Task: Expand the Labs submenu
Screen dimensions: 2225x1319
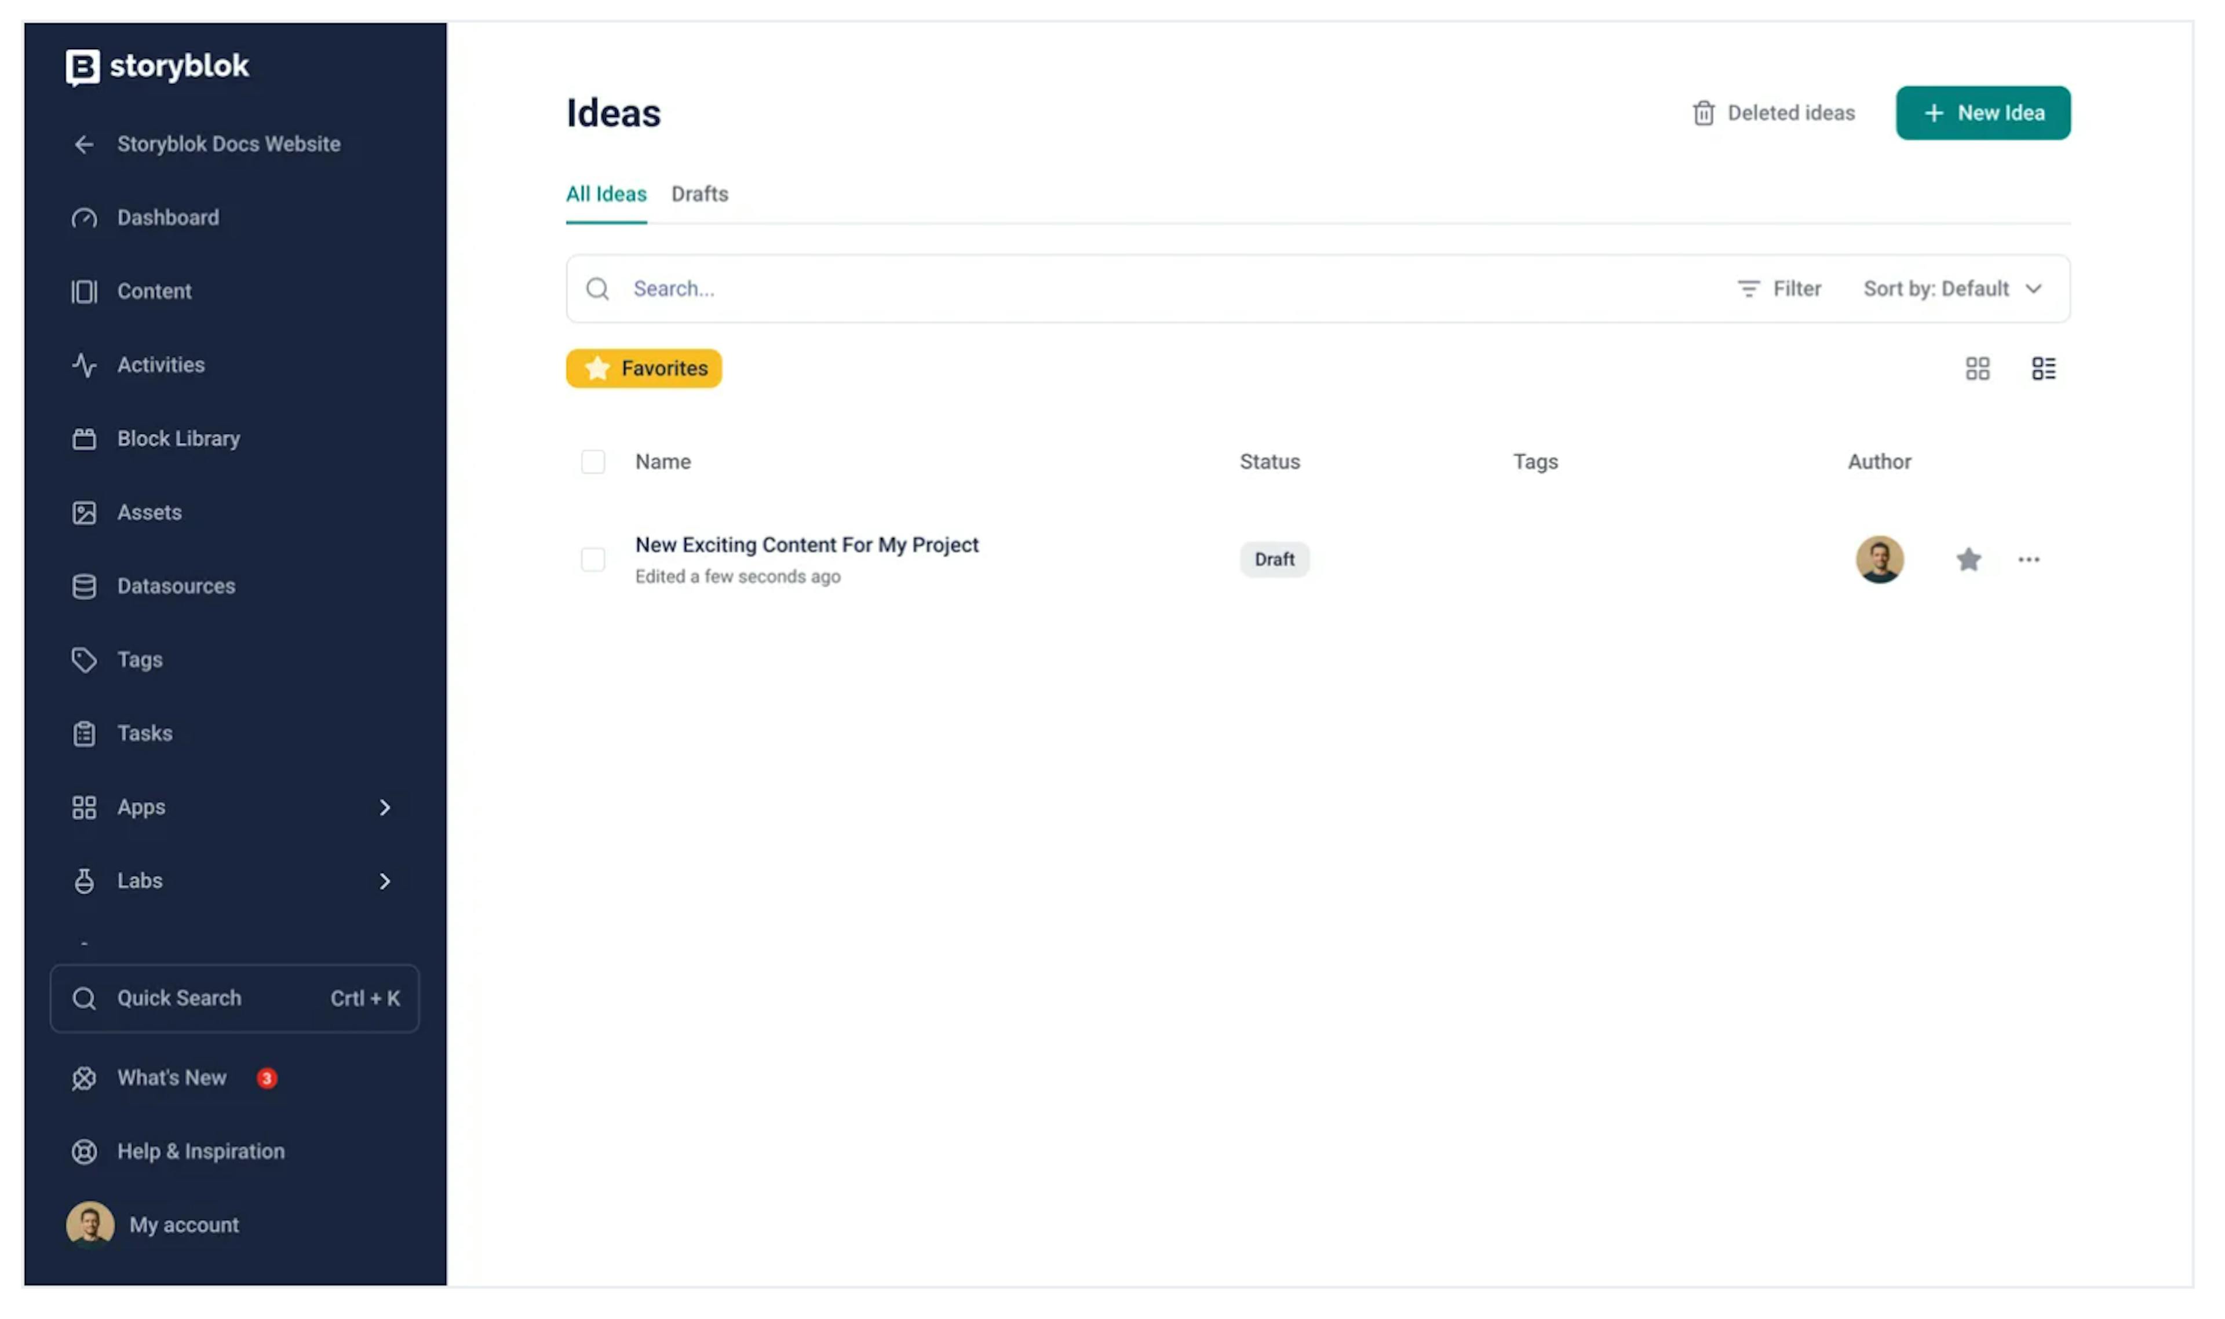Action: coord(384,881)
